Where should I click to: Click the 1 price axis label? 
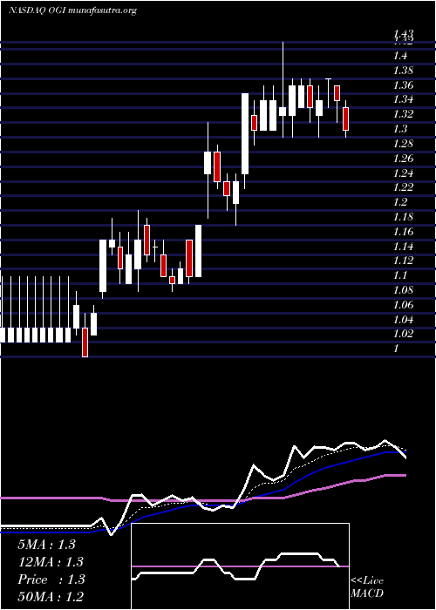point(397,349)
